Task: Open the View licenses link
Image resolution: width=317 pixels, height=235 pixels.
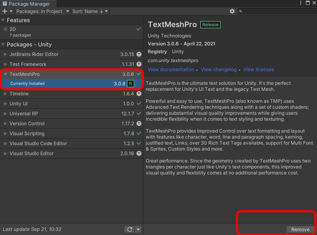Action: click(258, 70)
